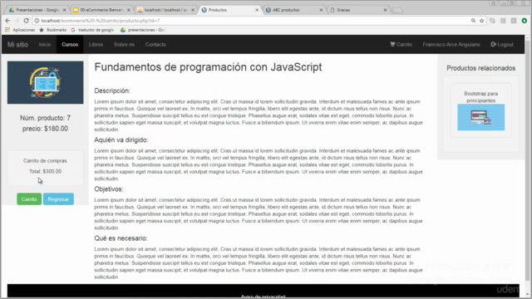This screenshot has height=299, width=532.
Task: Click the site info icon in address bar
Action: coord(37,21)
